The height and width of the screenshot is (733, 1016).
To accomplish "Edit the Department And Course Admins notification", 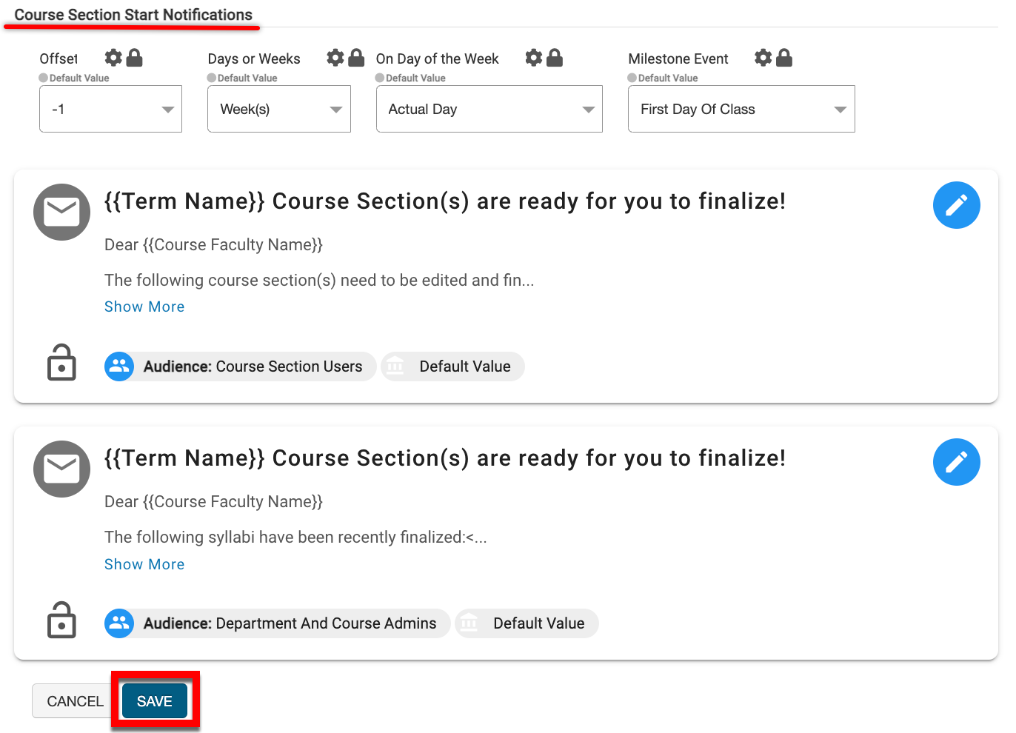I will tap(956, 462).
